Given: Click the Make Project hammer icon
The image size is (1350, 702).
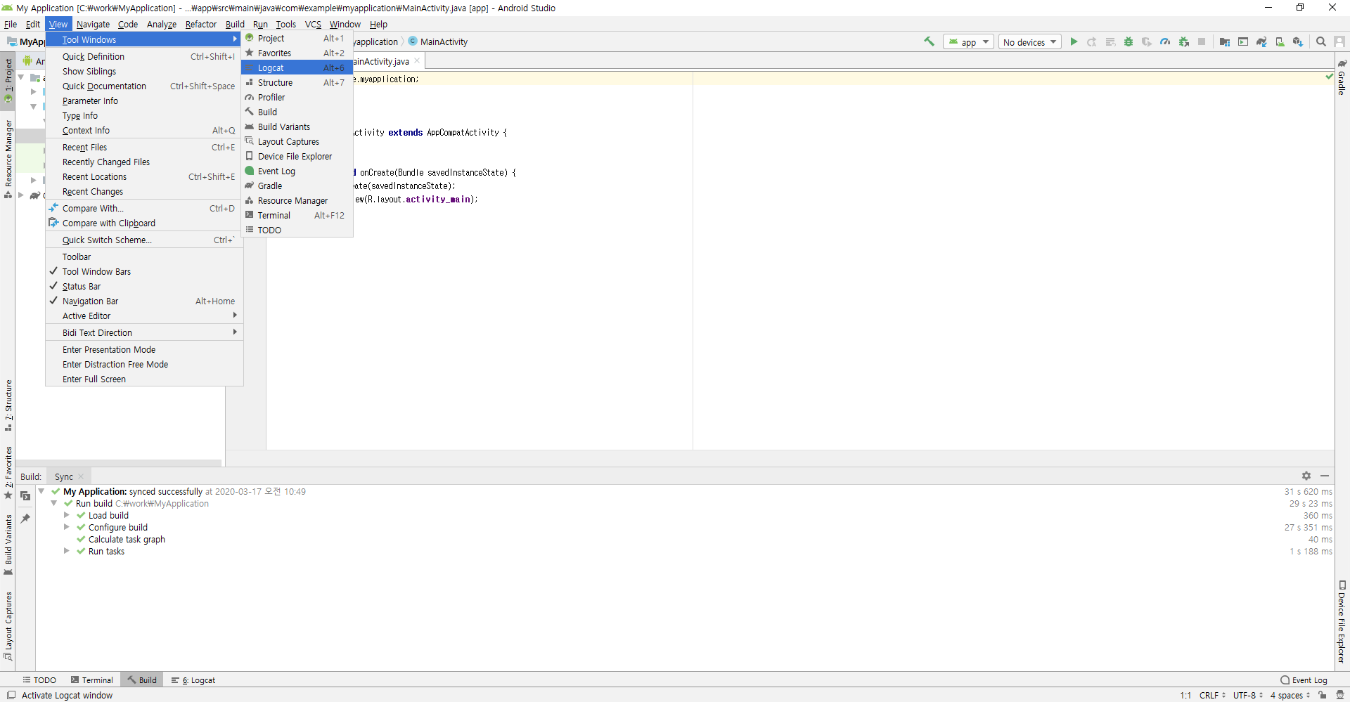Looking at the screenshot, I should coord(929,42).
